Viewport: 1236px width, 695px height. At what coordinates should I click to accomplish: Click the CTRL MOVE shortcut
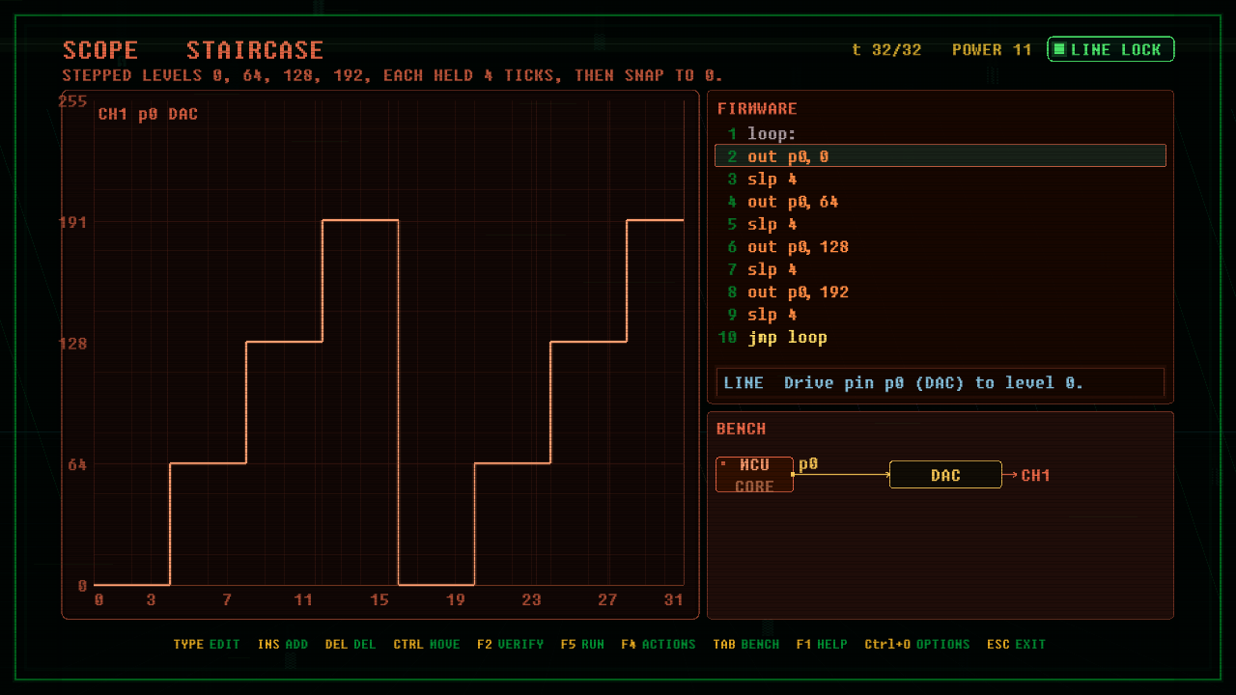[x=427, y=644]
